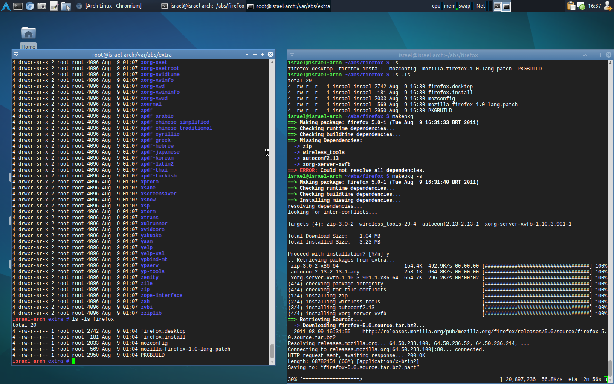The height and width of the screenshot is (384, 614).
Task: Click the user log out icon
Action: tap(608, 6)
